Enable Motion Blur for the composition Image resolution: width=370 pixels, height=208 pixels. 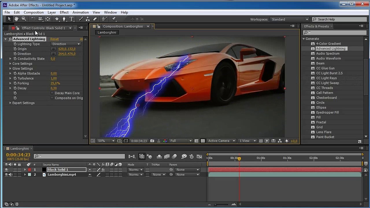pos(174,157)
